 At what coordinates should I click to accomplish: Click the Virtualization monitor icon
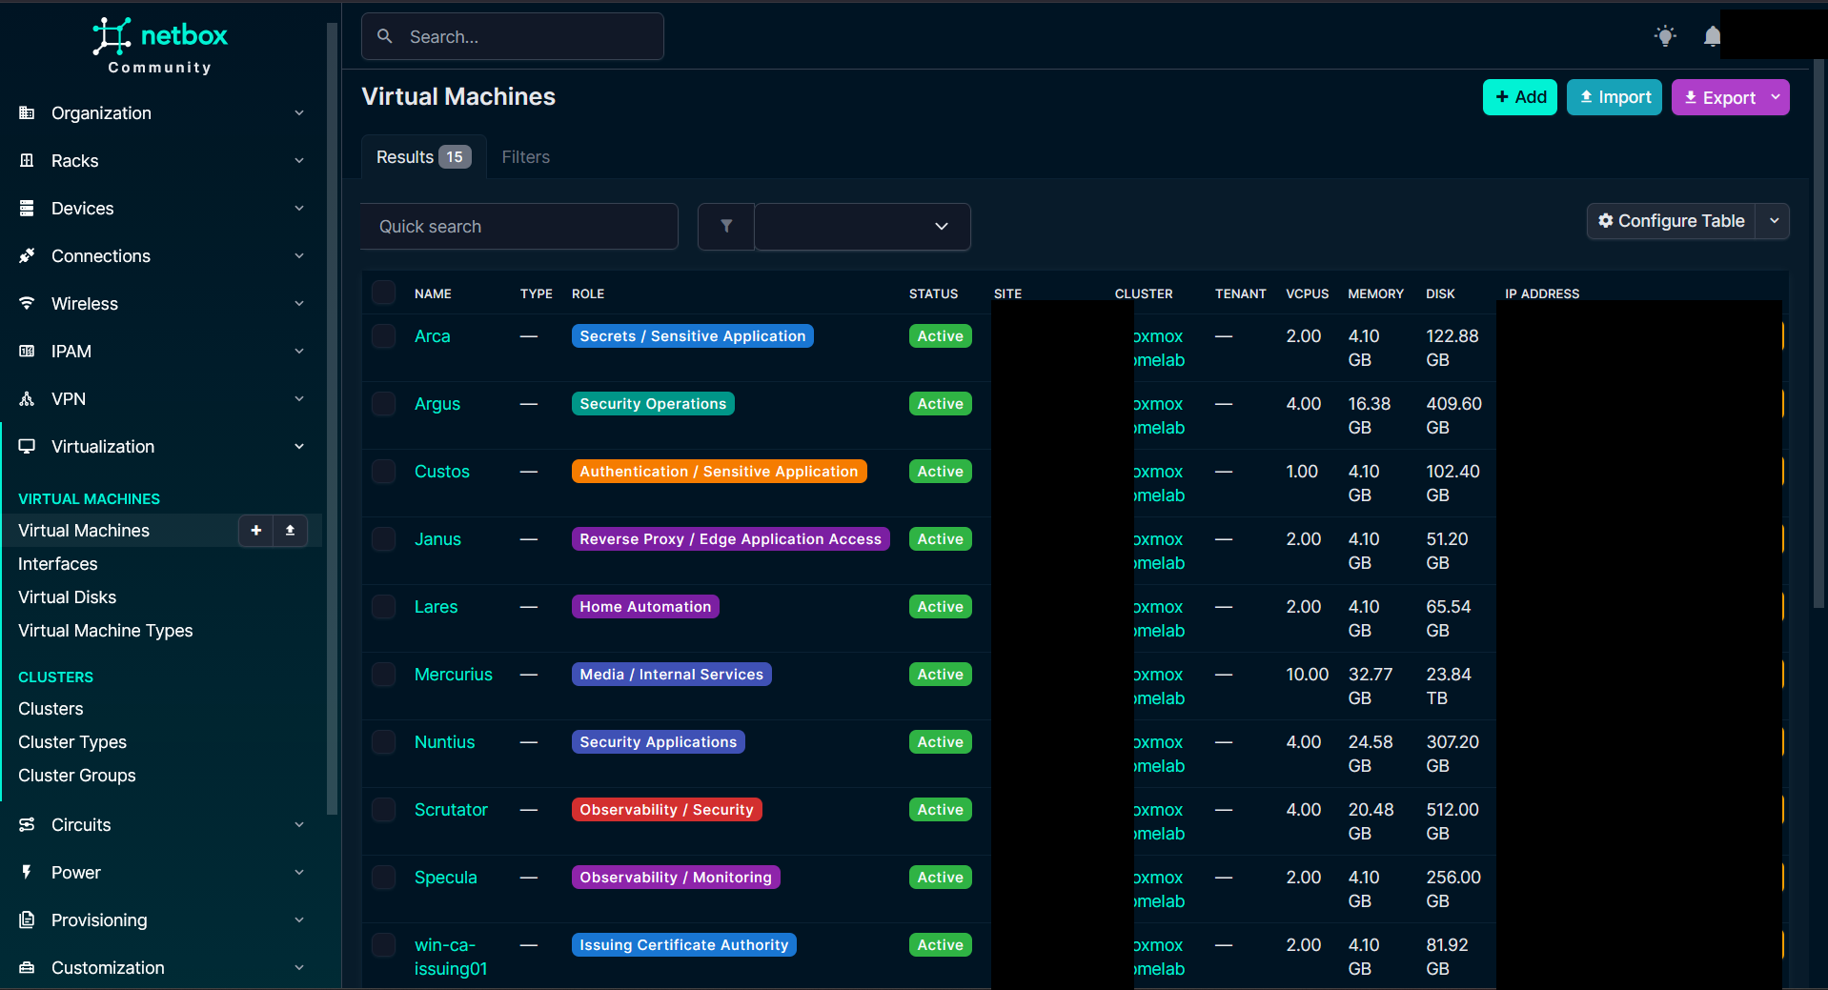(x=27, y=447)
